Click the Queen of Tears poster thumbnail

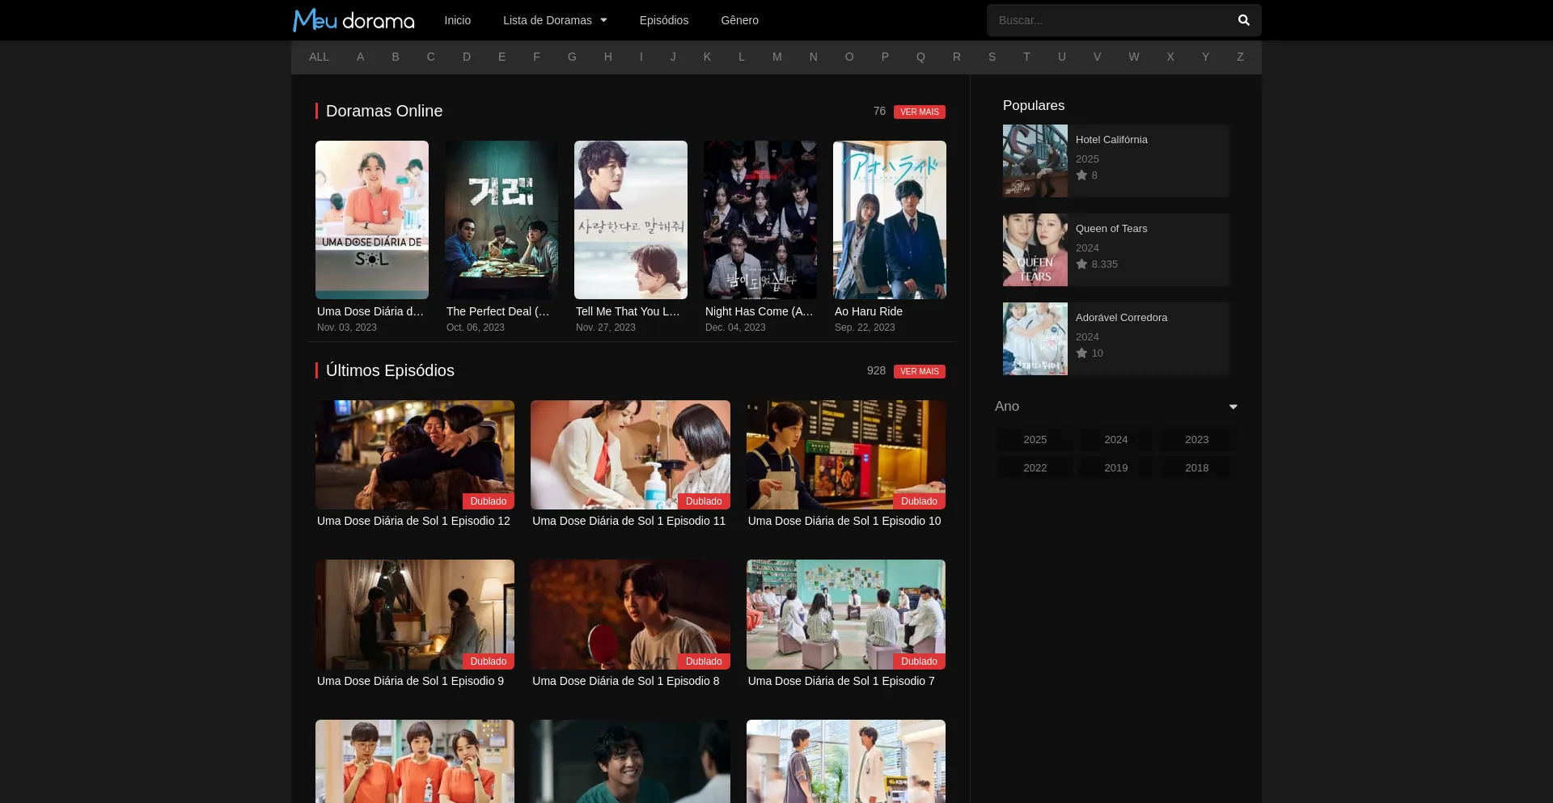[x=1035, y=250]
